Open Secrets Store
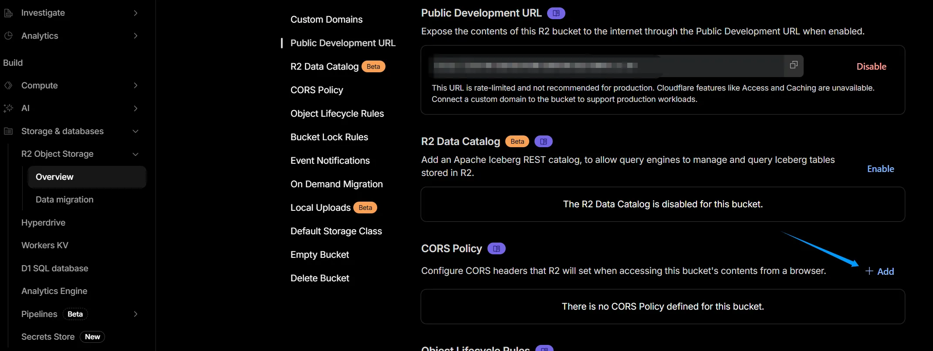The image size is (933, 351). pos(48,337)
